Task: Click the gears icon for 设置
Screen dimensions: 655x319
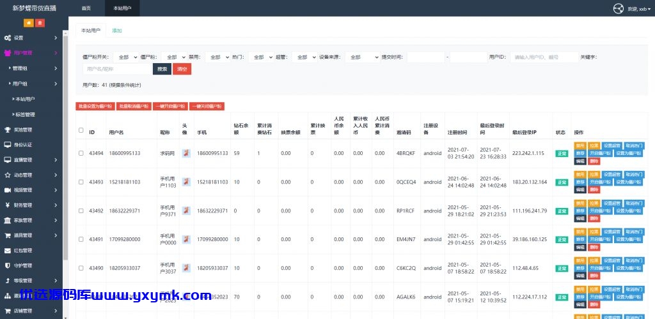Action: point(8,38)
